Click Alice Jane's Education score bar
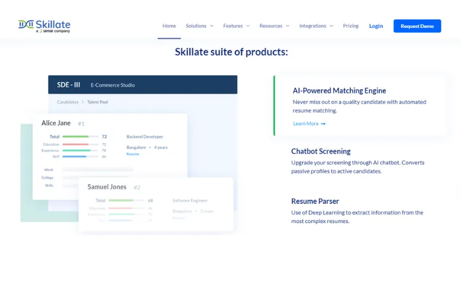 tap(80, 144)
